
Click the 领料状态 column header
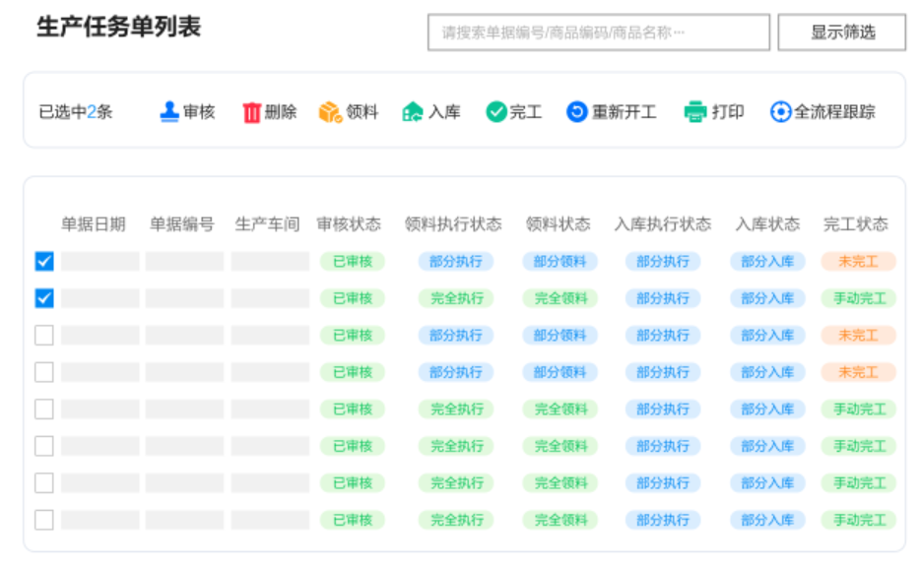(x=558, y=224)
